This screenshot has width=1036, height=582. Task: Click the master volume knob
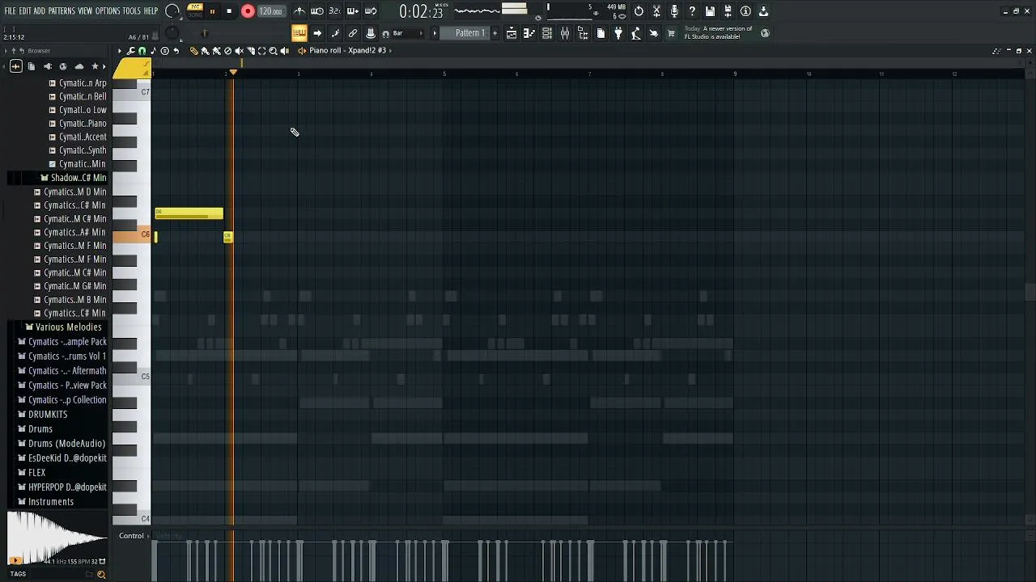click(172, 11)
